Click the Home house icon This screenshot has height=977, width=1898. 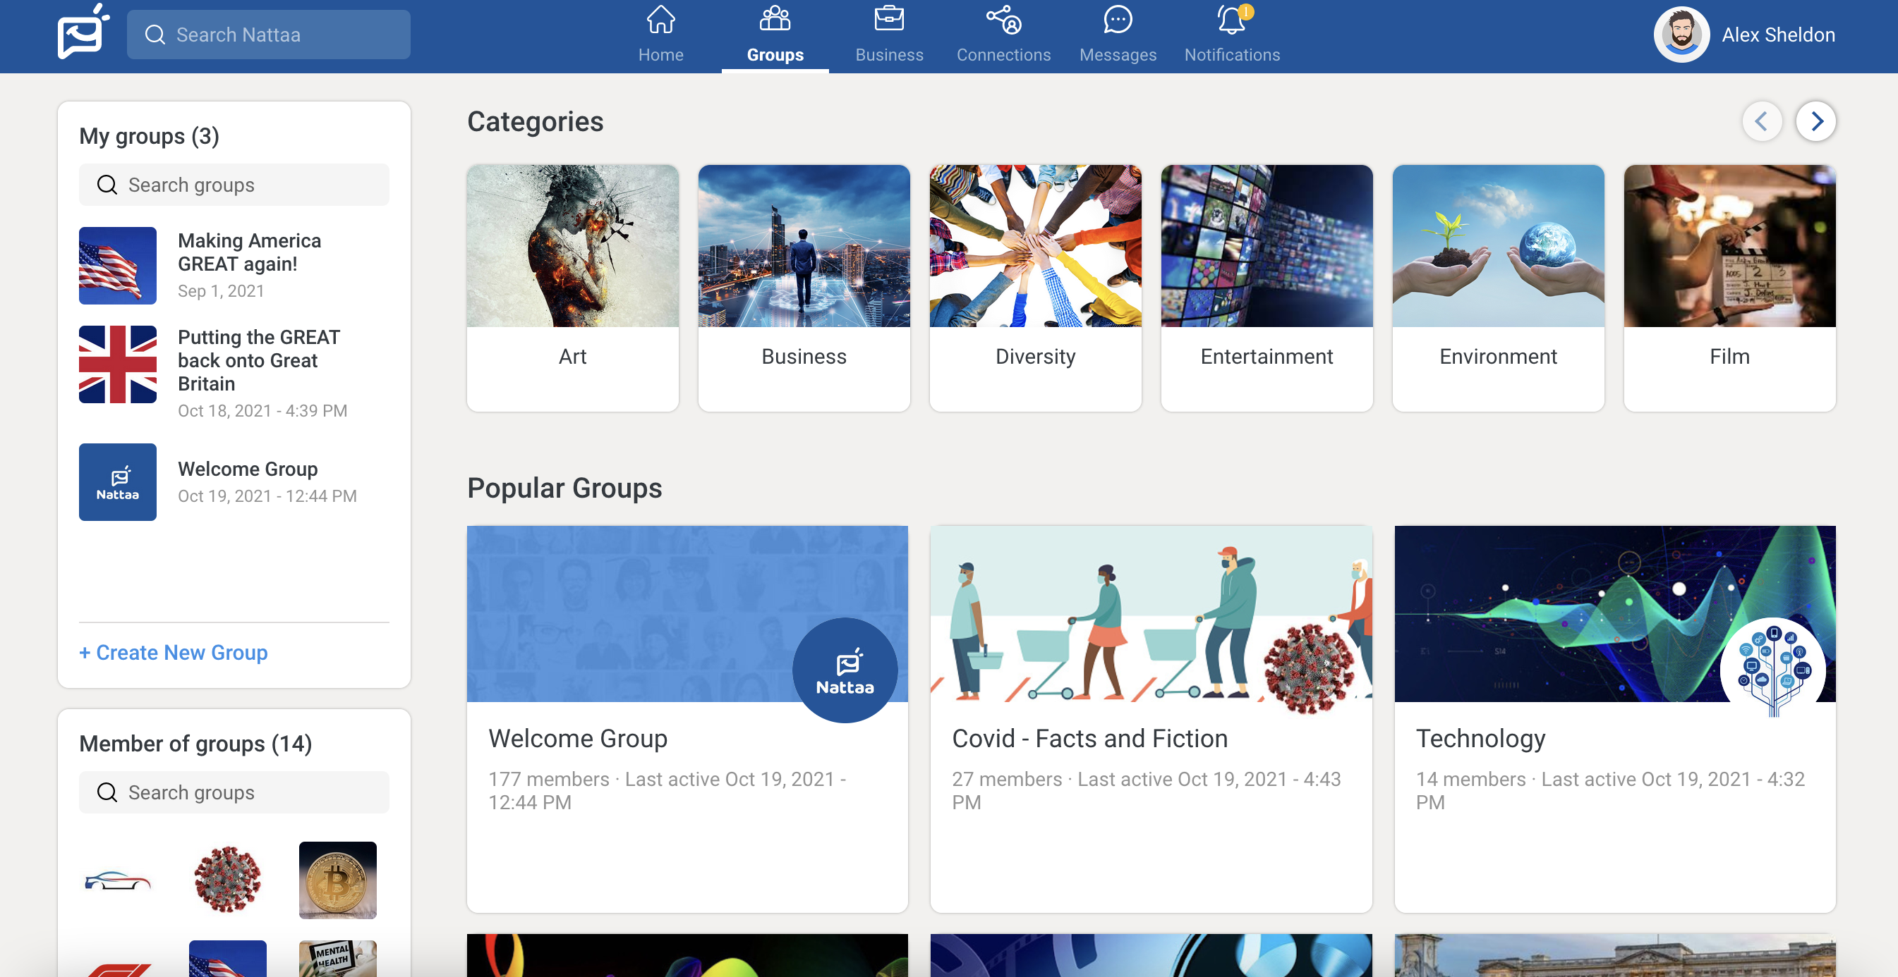point(660,20)
